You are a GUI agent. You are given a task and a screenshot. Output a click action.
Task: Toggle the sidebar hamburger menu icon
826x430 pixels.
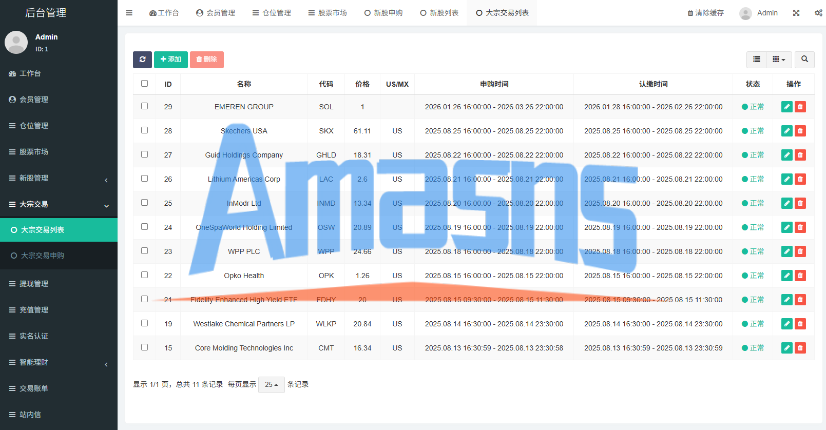pos(129,13)
